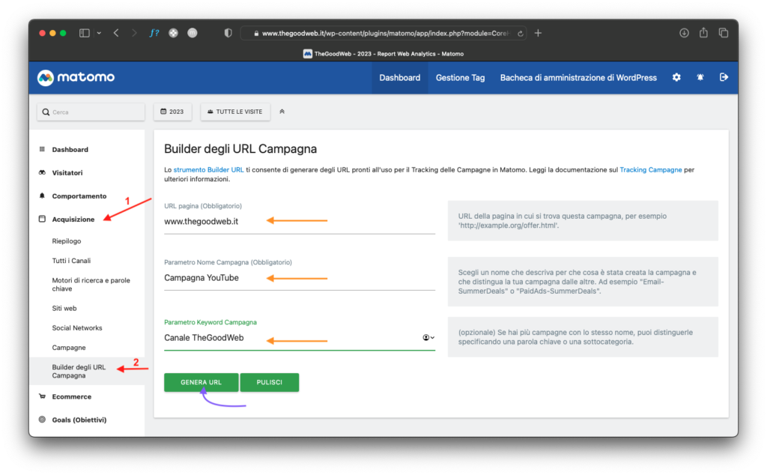Select Campagne in the Acquisizione submenu

(69, 348)
